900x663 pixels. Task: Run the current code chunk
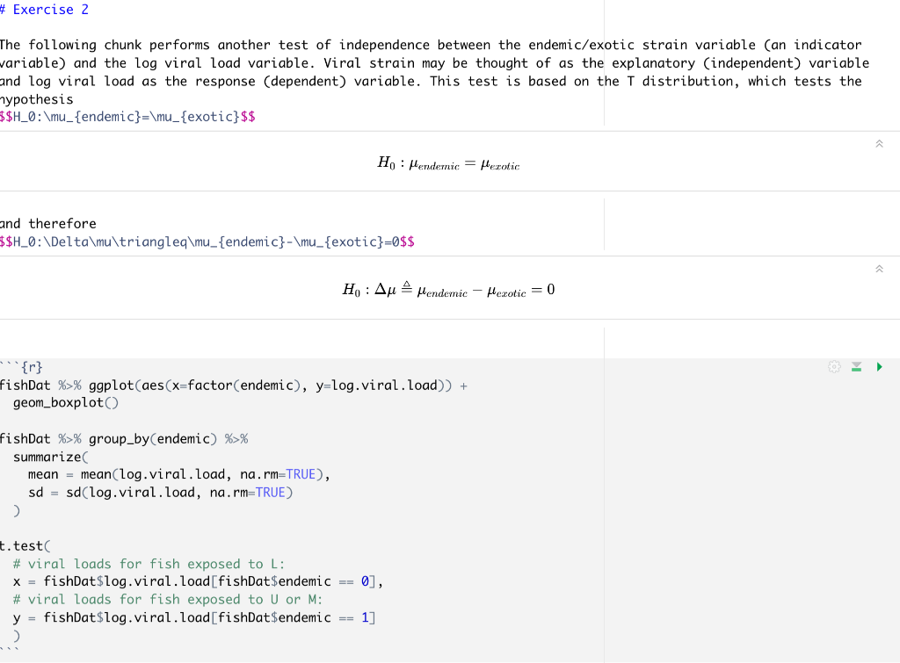coord(879,367)
